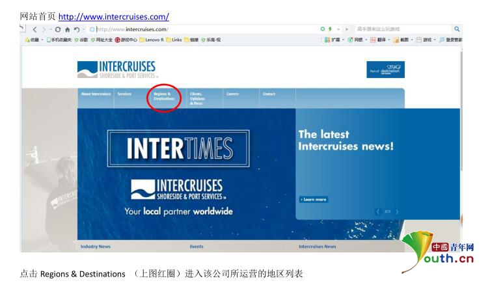
Task: Click the 'The latest Intercruises news!' headline
Action: click(x=346, y=141)
